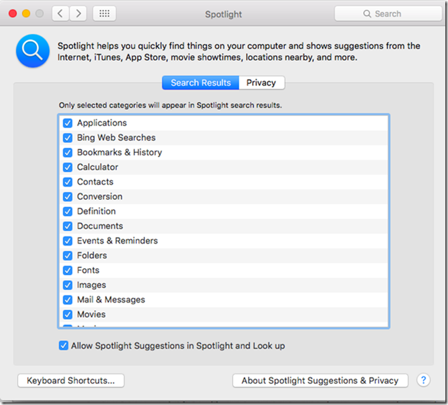Image resolution: width=448 pixels, height=405 pixels.
Task: Select the Conversion row label
Action: point(100,197)
